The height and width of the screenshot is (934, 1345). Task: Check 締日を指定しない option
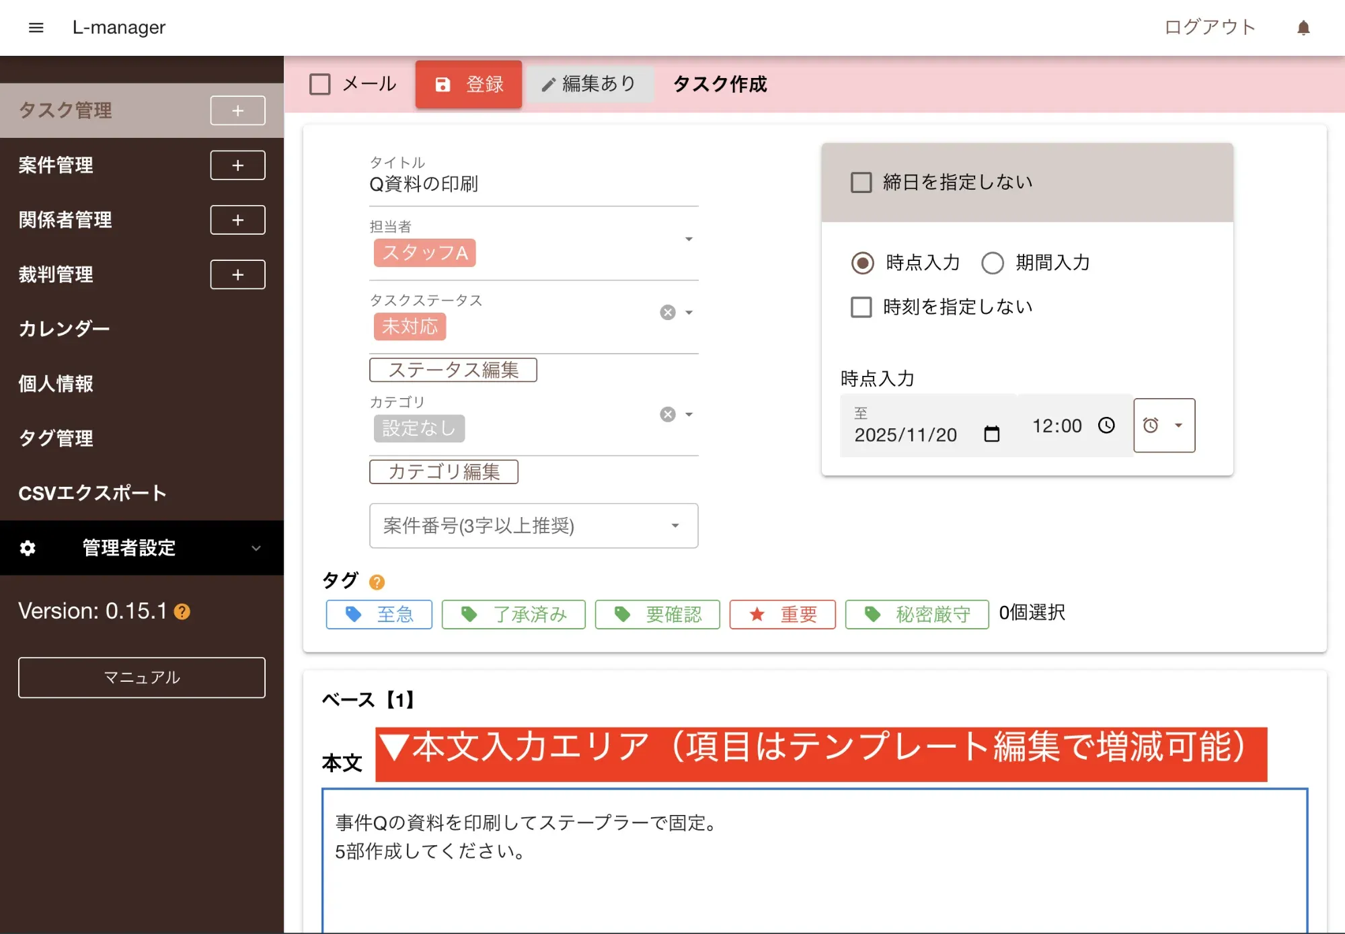click(x=861, y=182)
